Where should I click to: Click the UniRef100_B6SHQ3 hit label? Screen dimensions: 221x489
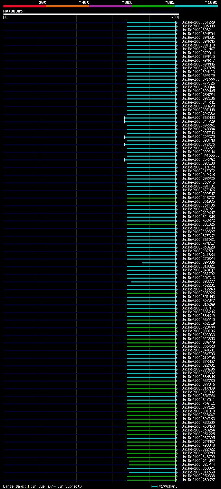point(198,117)
